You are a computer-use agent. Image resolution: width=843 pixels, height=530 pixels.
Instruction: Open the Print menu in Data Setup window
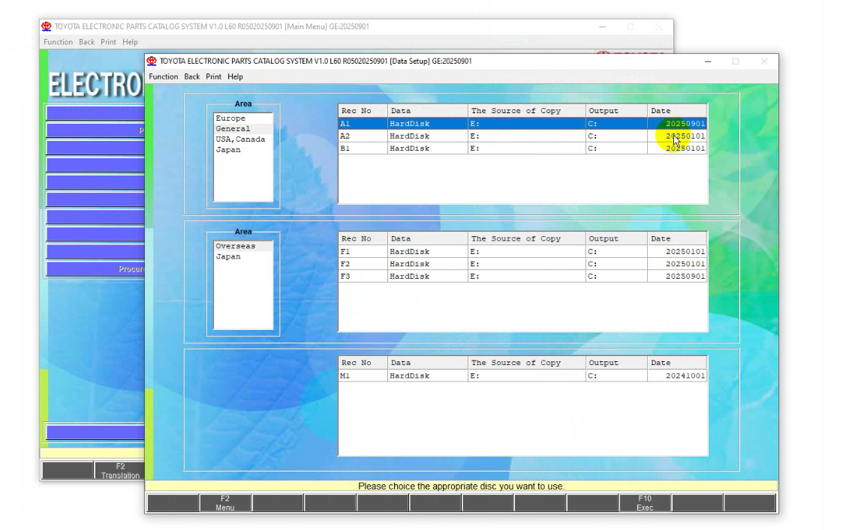pyautogui.click(x=214, y=76)
